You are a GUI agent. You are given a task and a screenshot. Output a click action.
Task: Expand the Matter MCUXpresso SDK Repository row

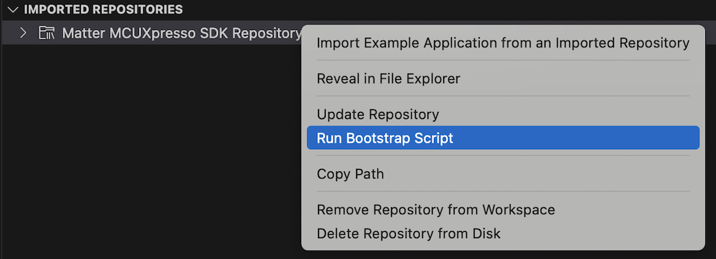tap(24, 33)
